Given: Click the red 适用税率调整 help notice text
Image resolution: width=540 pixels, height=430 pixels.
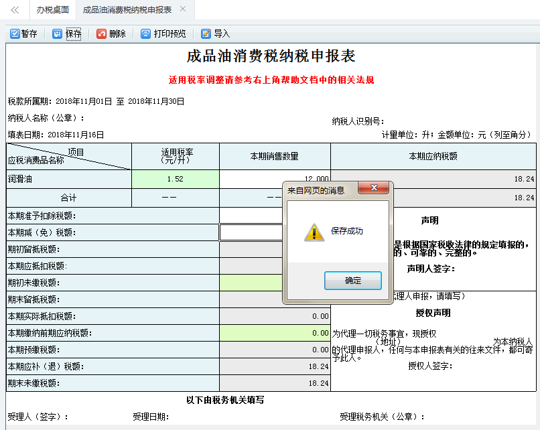Looking at the screenshot, I should click(271, 80).
